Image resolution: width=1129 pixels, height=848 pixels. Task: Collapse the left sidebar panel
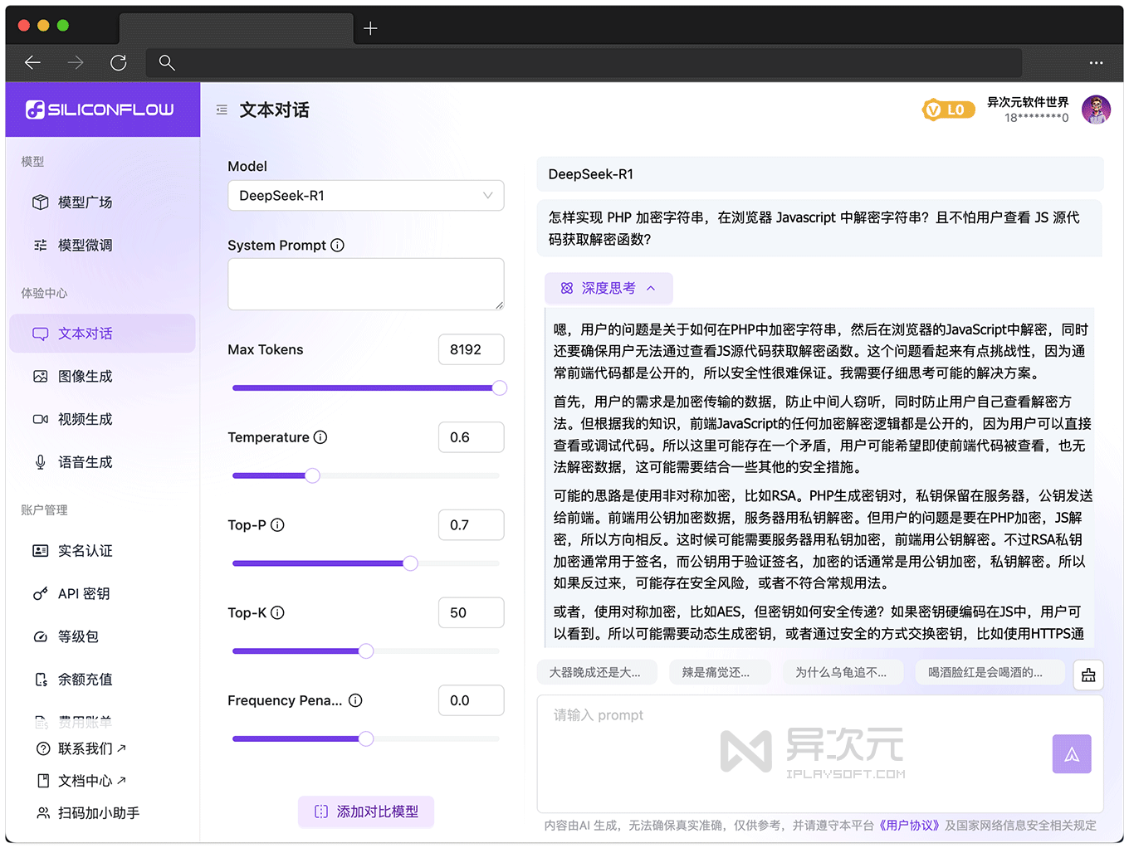(x=221, y=109)
